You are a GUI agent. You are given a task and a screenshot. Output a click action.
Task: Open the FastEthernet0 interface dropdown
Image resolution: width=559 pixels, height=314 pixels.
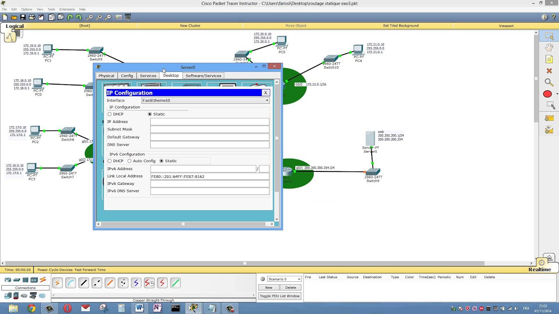pyautogui.click(x=205, y=100)
